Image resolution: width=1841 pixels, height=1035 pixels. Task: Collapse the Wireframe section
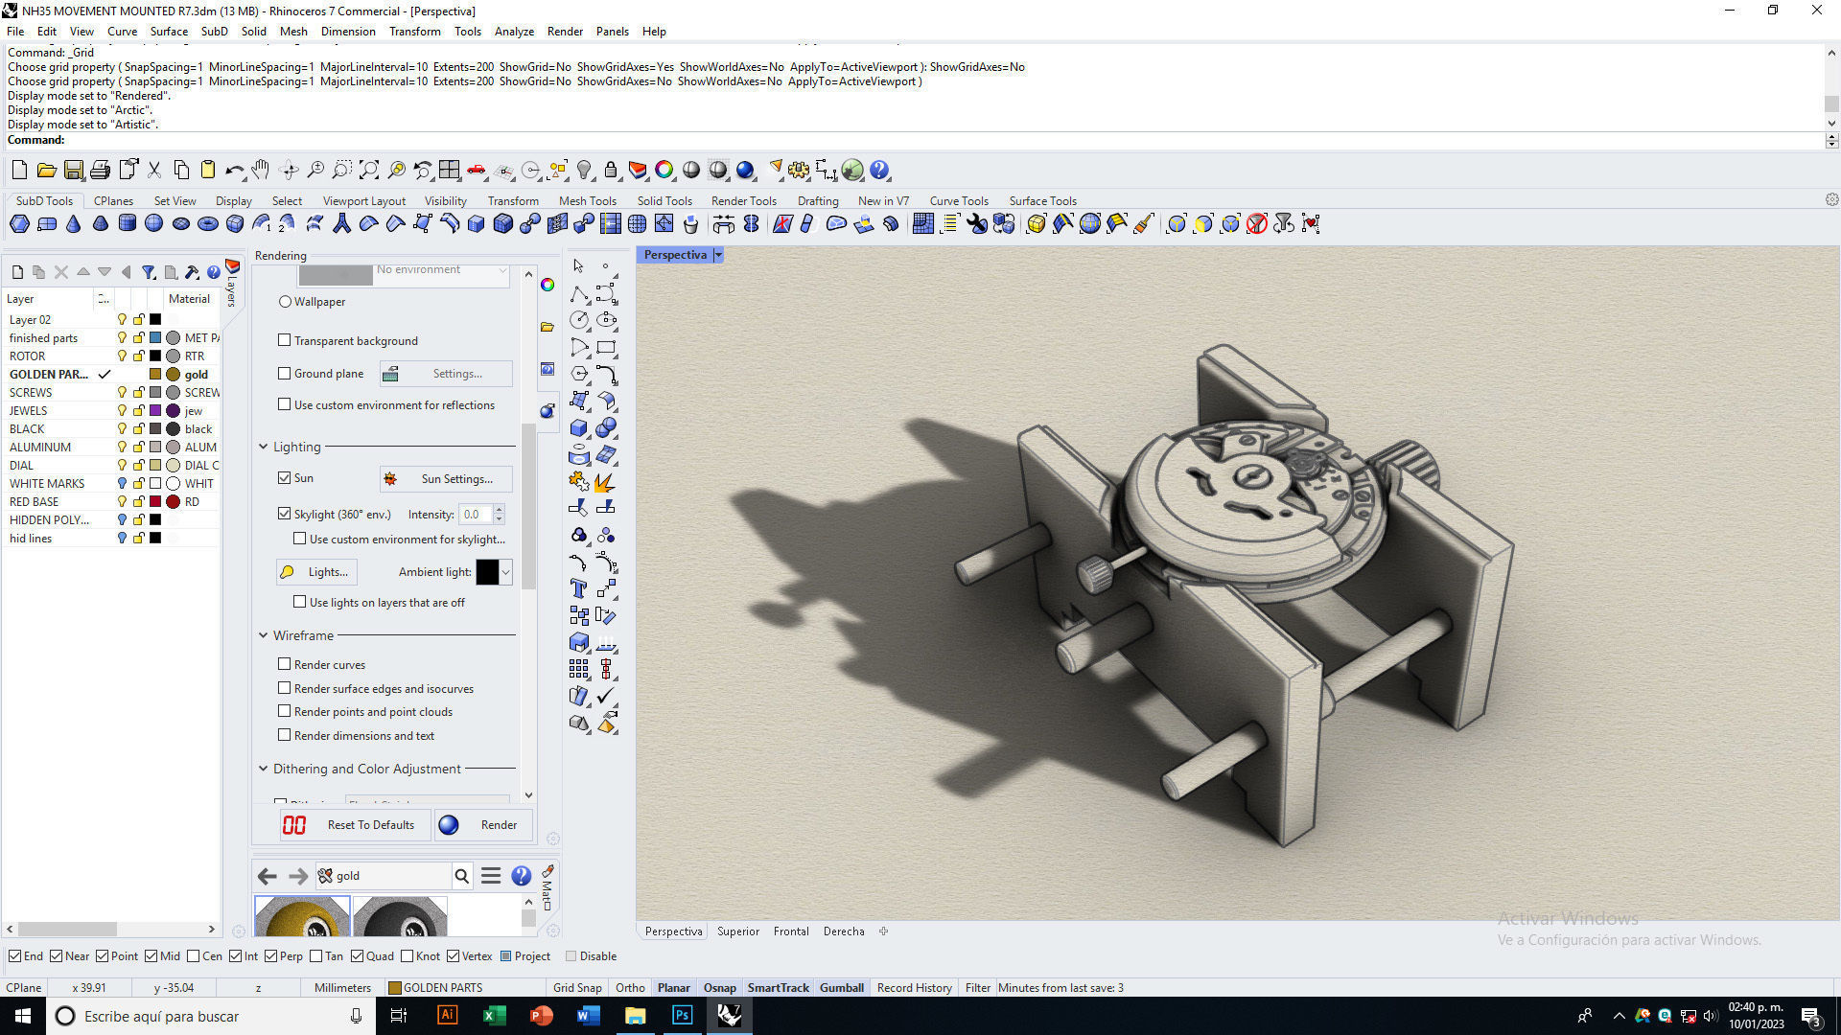[264, 635]
